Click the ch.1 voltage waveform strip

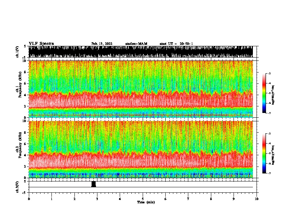pyautogui.click(x=141, y=52)
